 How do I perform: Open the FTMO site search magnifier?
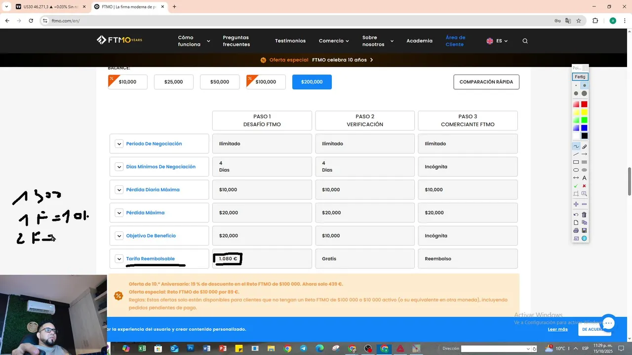click(x=525, y=41)
